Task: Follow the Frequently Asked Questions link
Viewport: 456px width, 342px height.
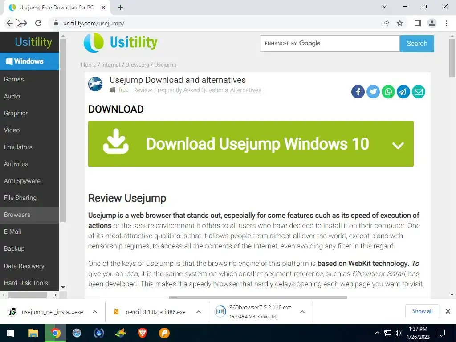Action: pos(191,90)
